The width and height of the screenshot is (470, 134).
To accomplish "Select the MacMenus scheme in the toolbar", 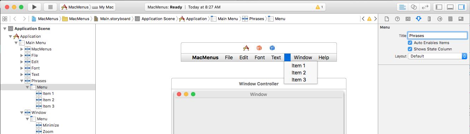I will click(75, 7).
